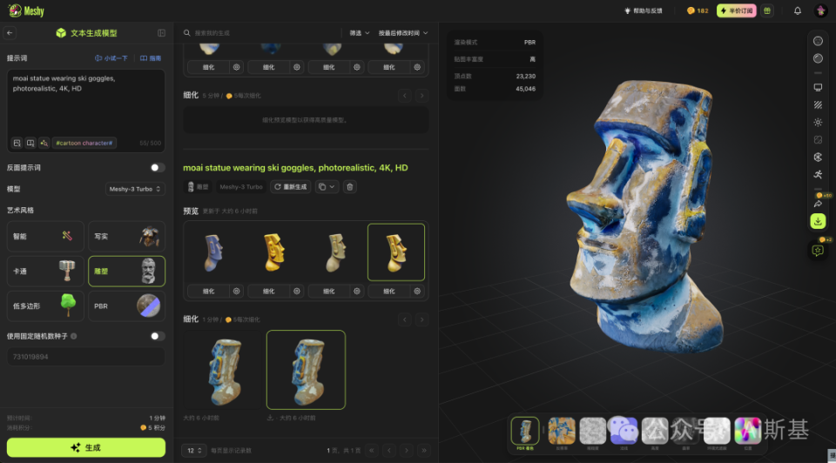Select the wireframe sphere view mode

click(x=818, y=41)
